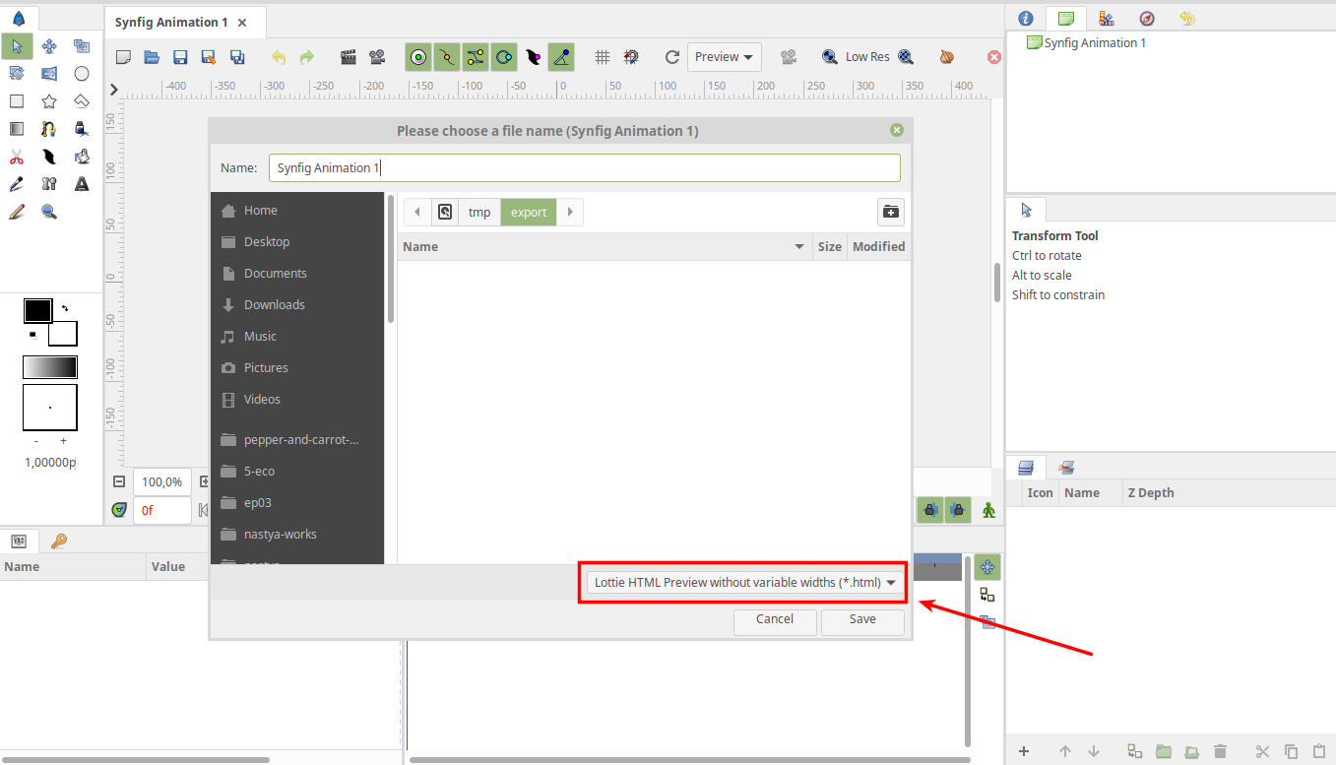The width and height of the screenshot is (1336, 765).
Task: Select the Width tool
Action: click(49, 156)
